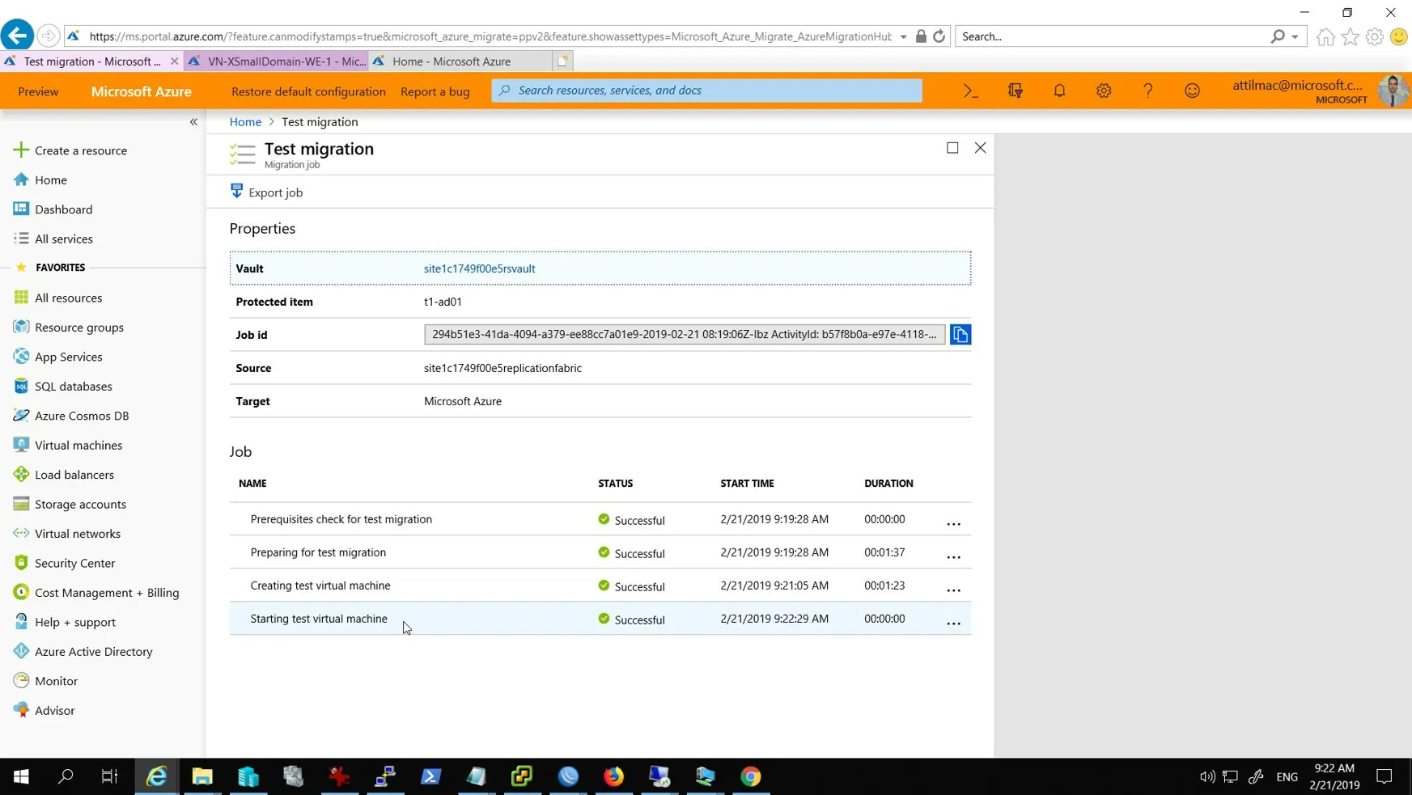Switch to VN-XSmallDomain-WE-1 browser tab
Screen dimensions: 1412x795
coord(277,61)
